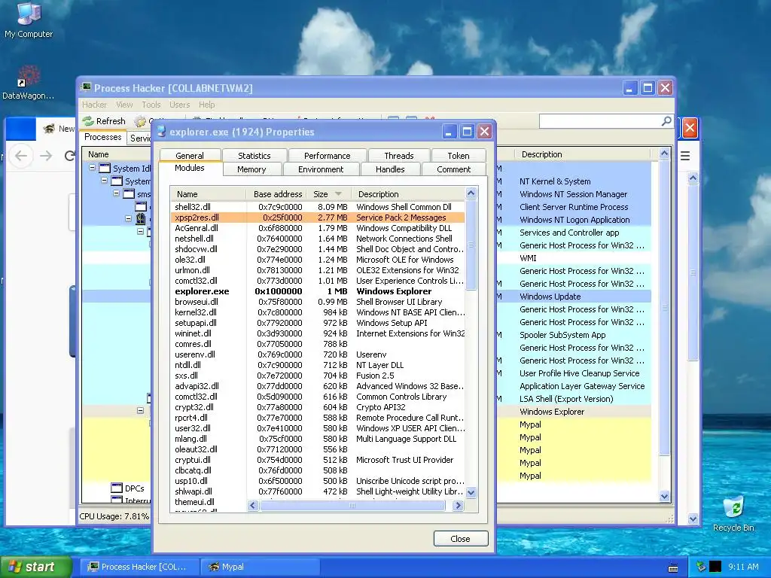The height and width of the screenshot is (578, 771).
Task: Open the Tools menu
Action: (x=151, y=105)
